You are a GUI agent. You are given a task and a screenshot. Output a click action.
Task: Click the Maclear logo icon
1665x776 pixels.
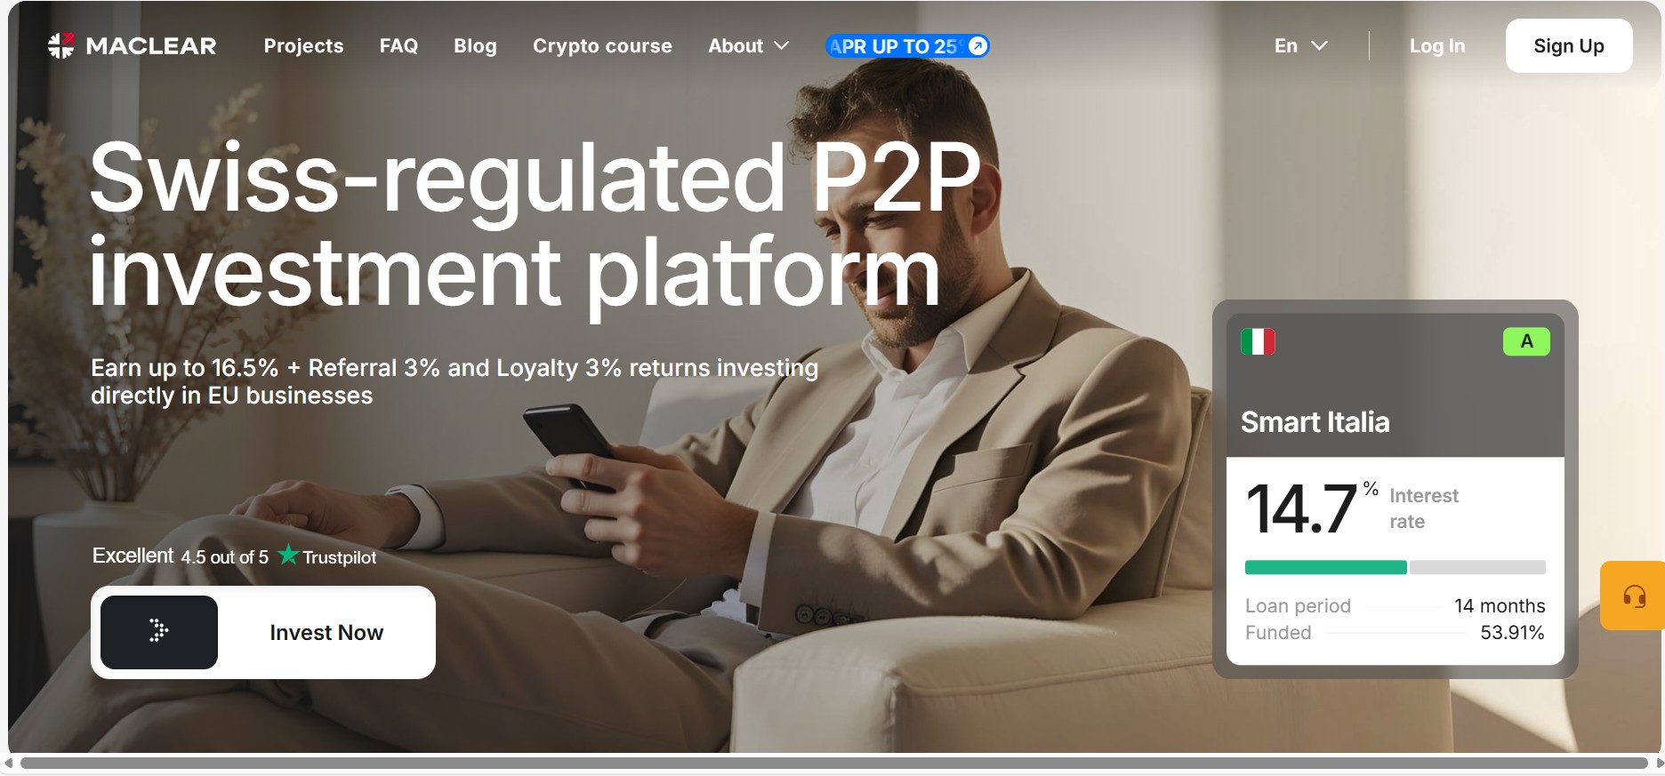(61, 45)
